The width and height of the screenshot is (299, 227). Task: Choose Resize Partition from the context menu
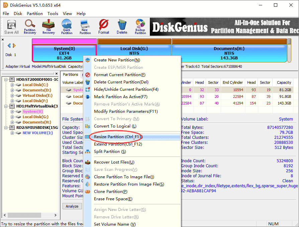(x=118, y=137)
